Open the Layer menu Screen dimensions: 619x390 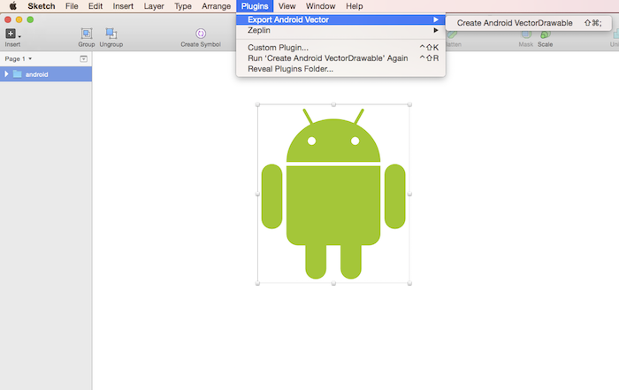(154, 6)
